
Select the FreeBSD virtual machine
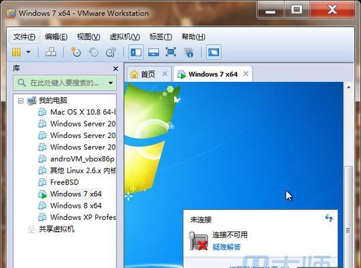[x=64, y=182]
